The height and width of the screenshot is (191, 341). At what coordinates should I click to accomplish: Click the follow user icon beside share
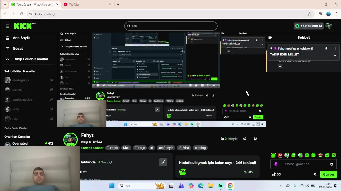[255, 139]
